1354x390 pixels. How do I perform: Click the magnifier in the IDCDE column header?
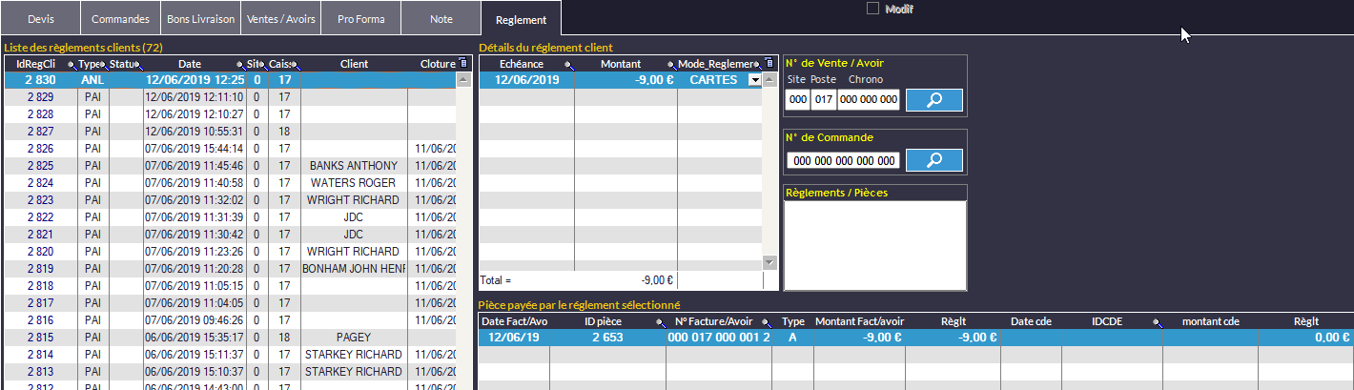[x=1157, y=322]
